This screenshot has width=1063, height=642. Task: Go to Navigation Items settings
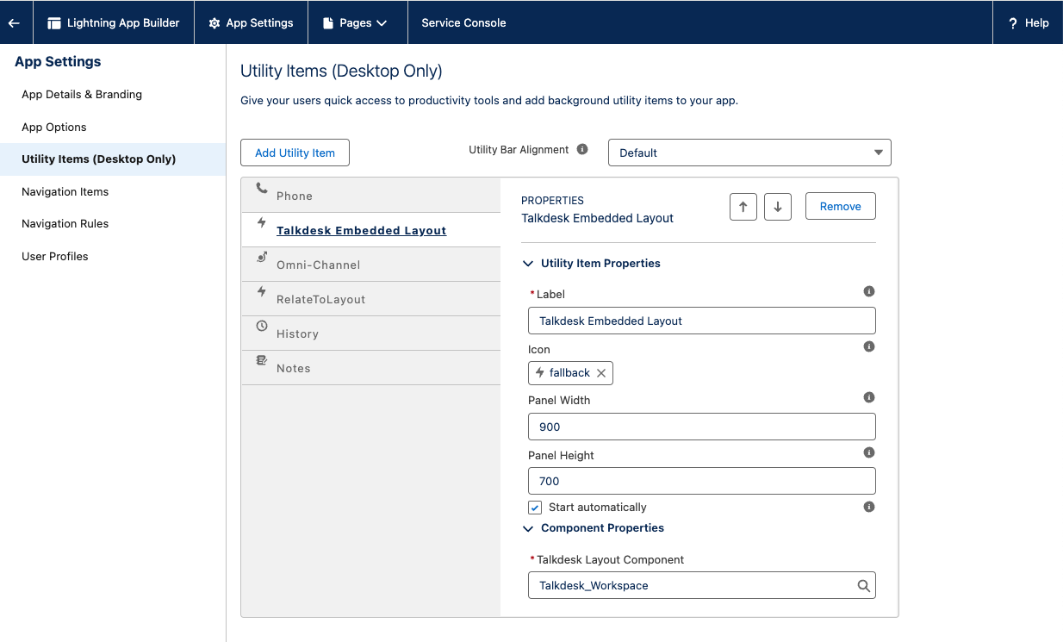(65, 192)
